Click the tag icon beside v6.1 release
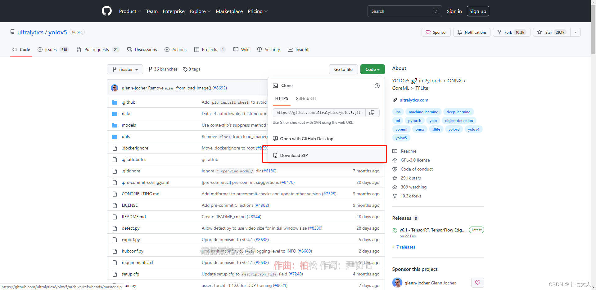This screenshot has height=290, width=596. pyautogui.click(x=395, y=230)
